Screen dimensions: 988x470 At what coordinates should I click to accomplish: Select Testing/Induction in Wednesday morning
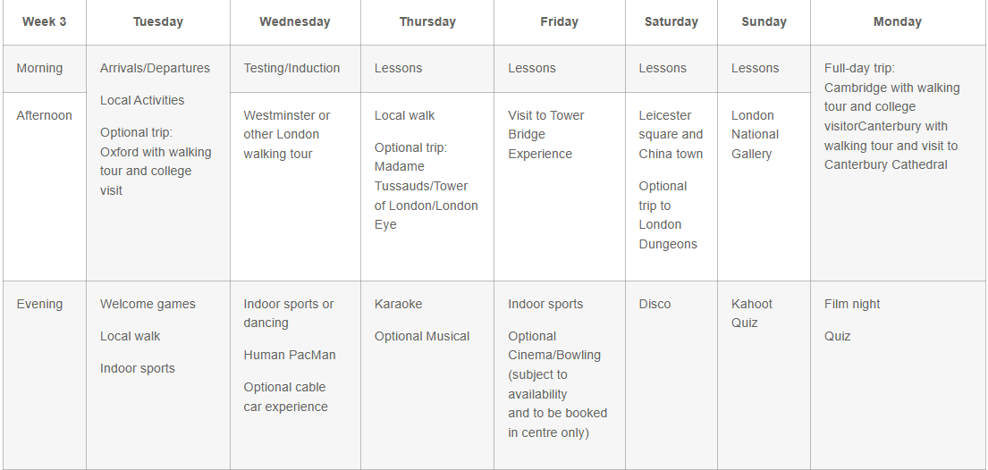(291, 68)
